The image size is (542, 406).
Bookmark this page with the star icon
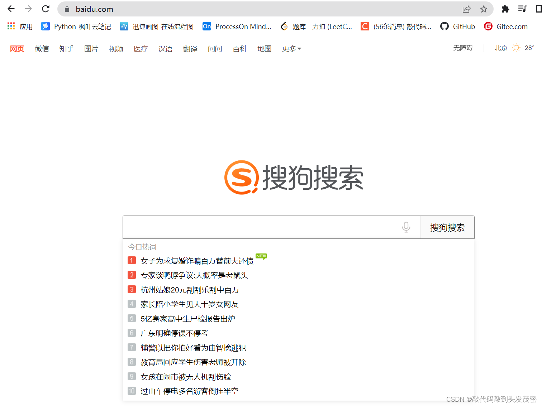click(x=484, y=9)
